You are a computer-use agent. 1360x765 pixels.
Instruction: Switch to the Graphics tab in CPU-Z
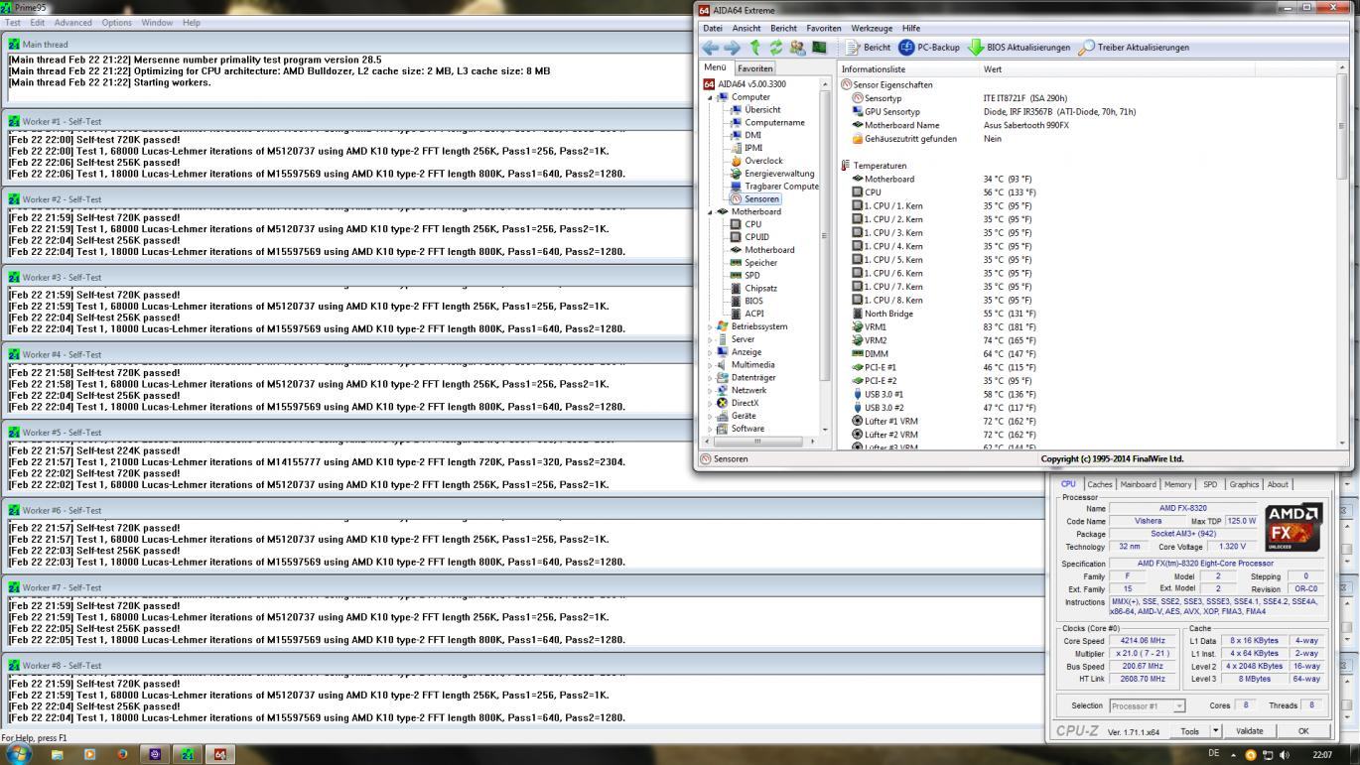pyautogui.click(x=1244, y=484)
